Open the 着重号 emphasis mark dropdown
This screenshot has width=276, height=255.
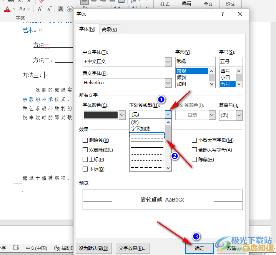(239, 115)
